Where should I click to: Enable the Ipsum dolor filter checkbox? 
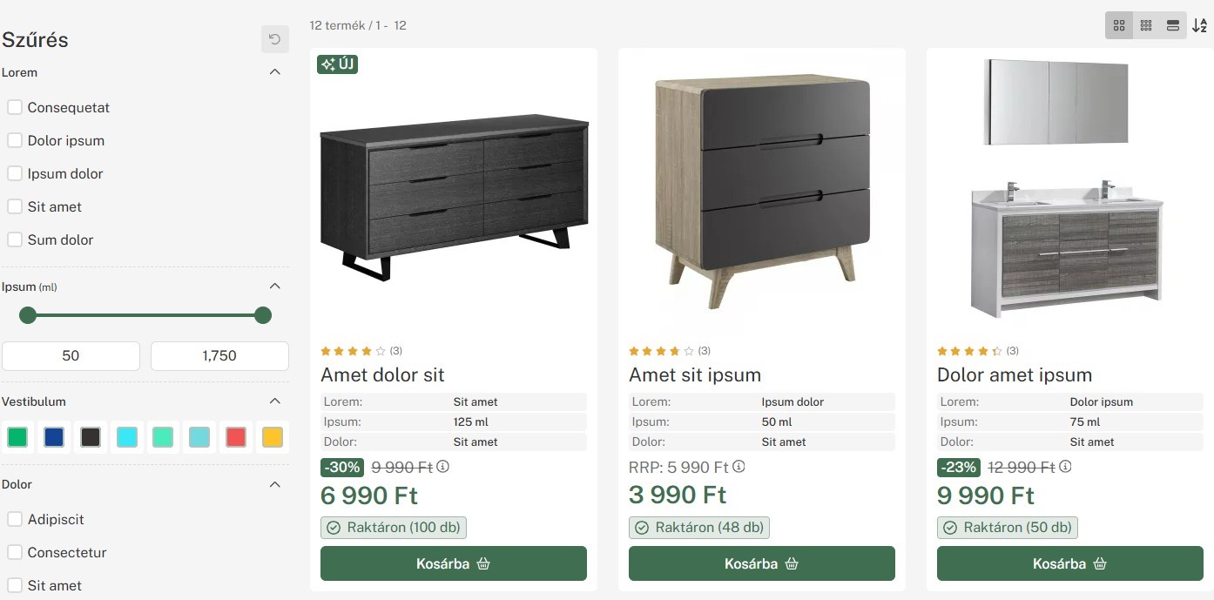tap(15, 174)
